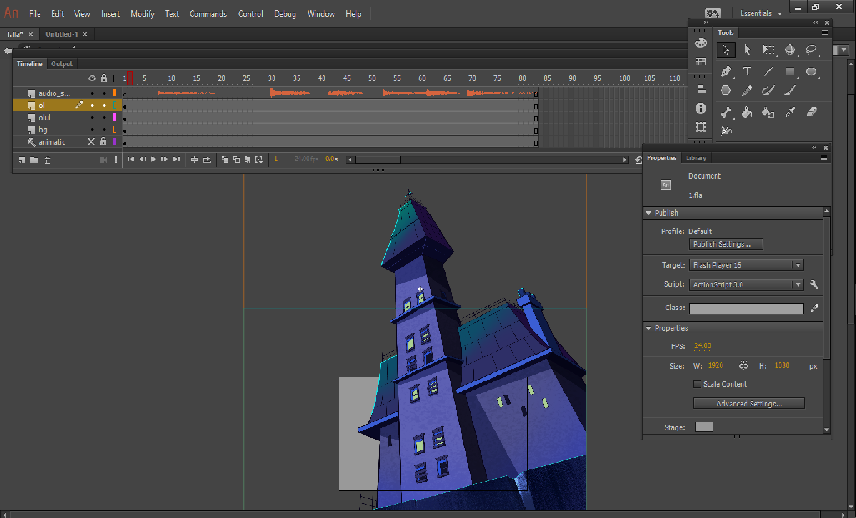Image resolution: width=856 pixels, height=518 pixels.
Task: Switch to the Library tab
Action: [x=696, y=158]
